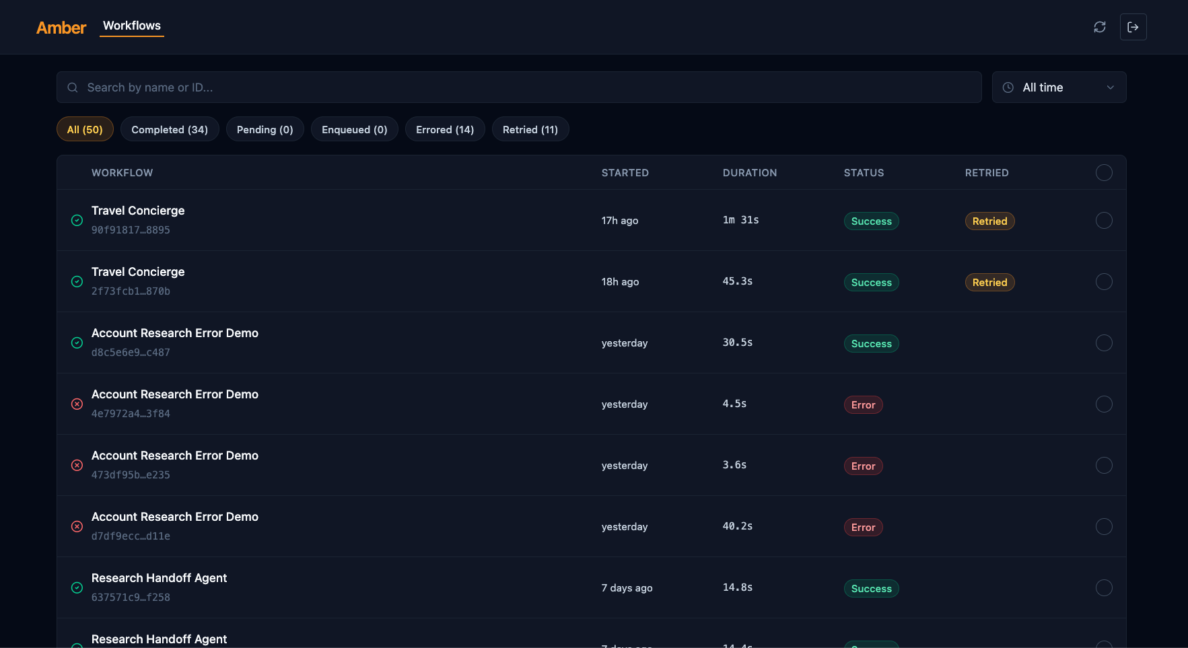
Task: Select the All (50) filter
Action: coord(85,129)
